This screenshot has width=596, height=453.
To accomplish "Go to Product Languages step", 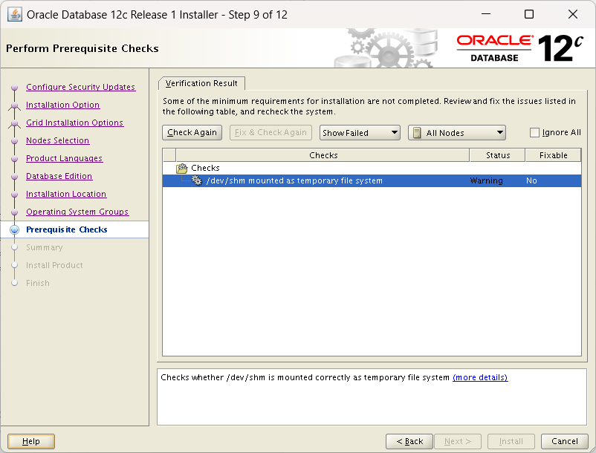I will pos(64,158).
